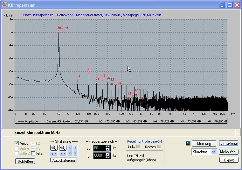The height and width of the screenshot is (170, 242).
Task: Decrease the 'bis' frequency with down arrow
Action: coord(107,157)
